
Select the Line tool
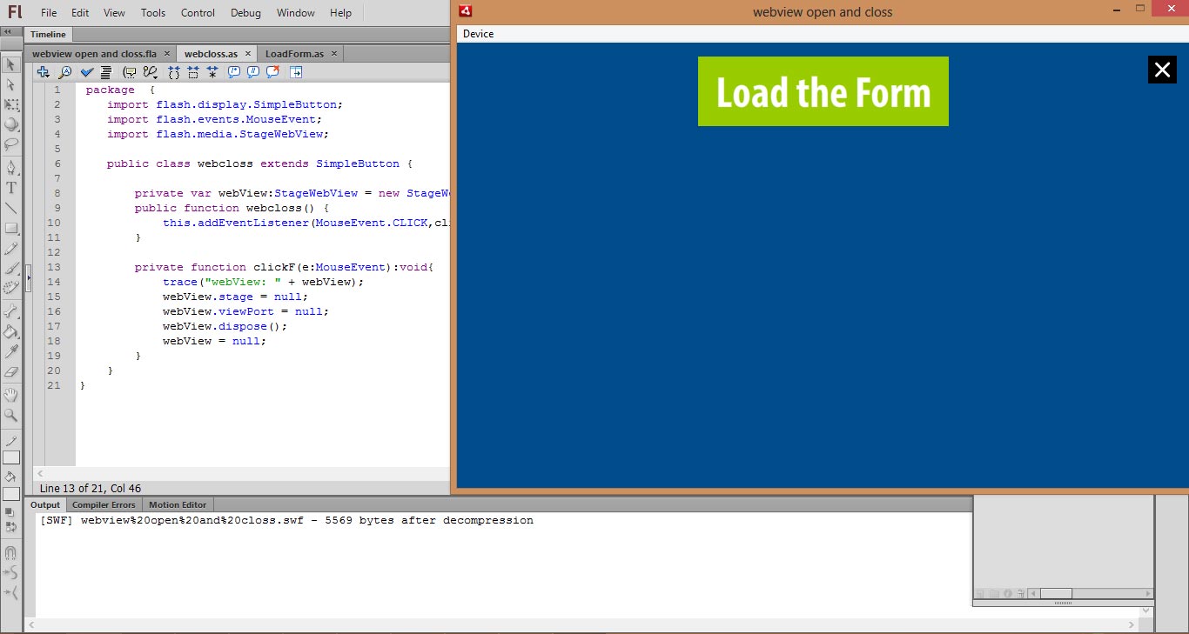[x=11, y=208]
